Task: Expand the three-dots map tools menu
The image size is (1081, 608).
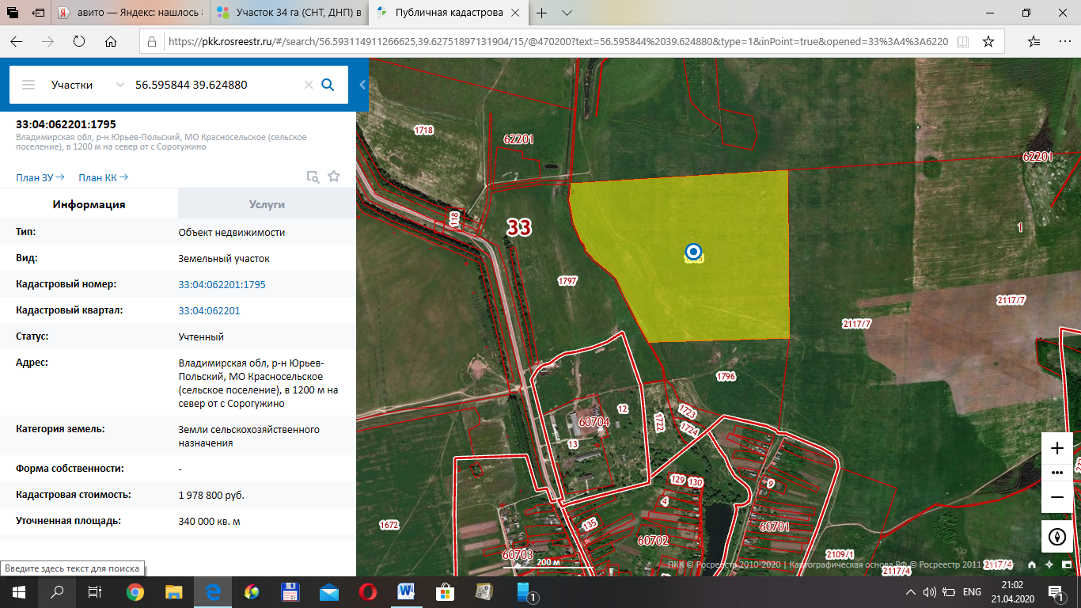Action: tap(1056, 473)
